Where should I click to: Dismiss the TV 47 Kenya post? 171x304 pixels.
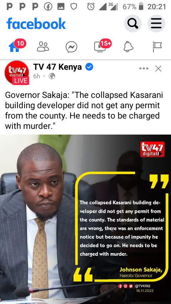coord(159,68)
